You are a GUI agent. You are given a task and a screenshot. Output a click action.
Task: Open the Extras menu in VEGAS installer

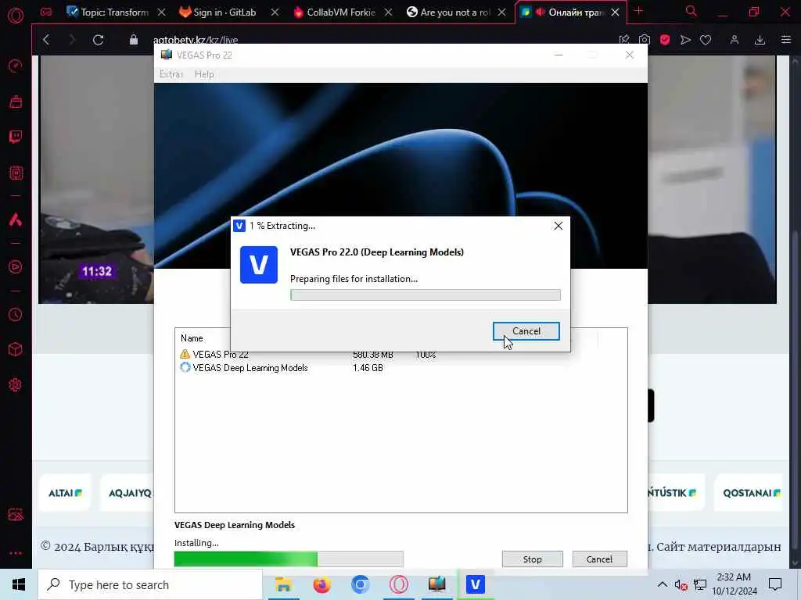click(x=171, y=74)
